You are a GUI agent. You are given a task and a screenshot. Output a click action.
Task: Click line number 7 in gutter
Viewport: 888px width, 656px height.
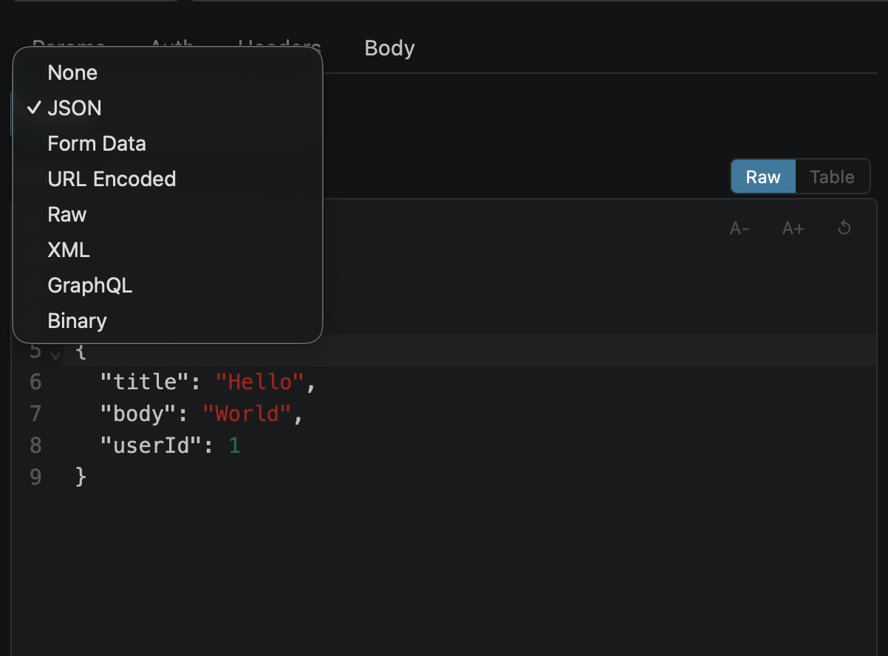pyautogui.click(x=35, y=414)
